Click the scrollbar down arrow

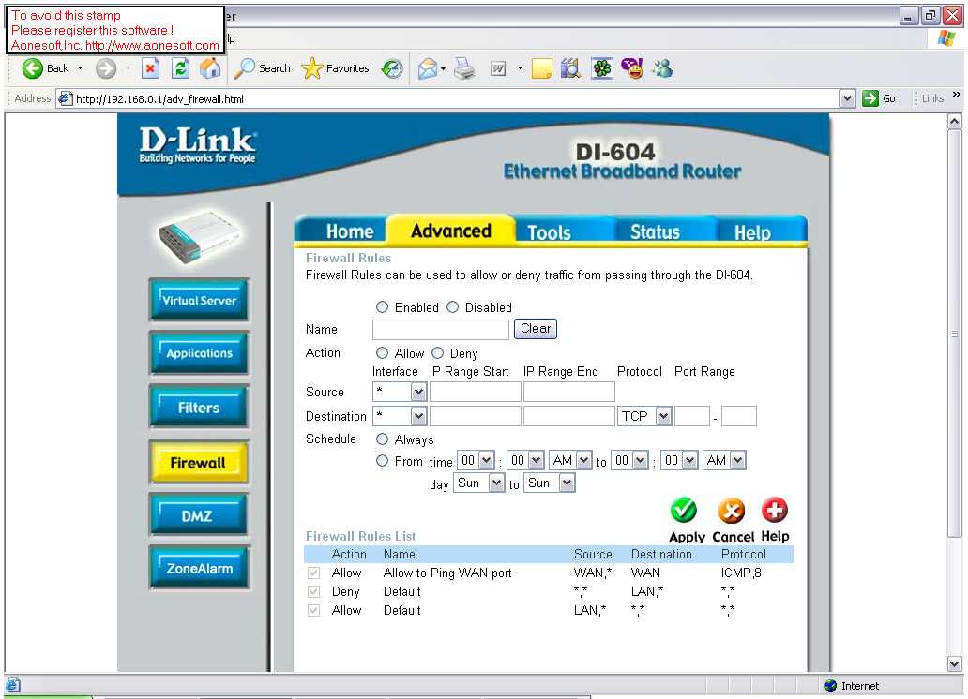955,664
